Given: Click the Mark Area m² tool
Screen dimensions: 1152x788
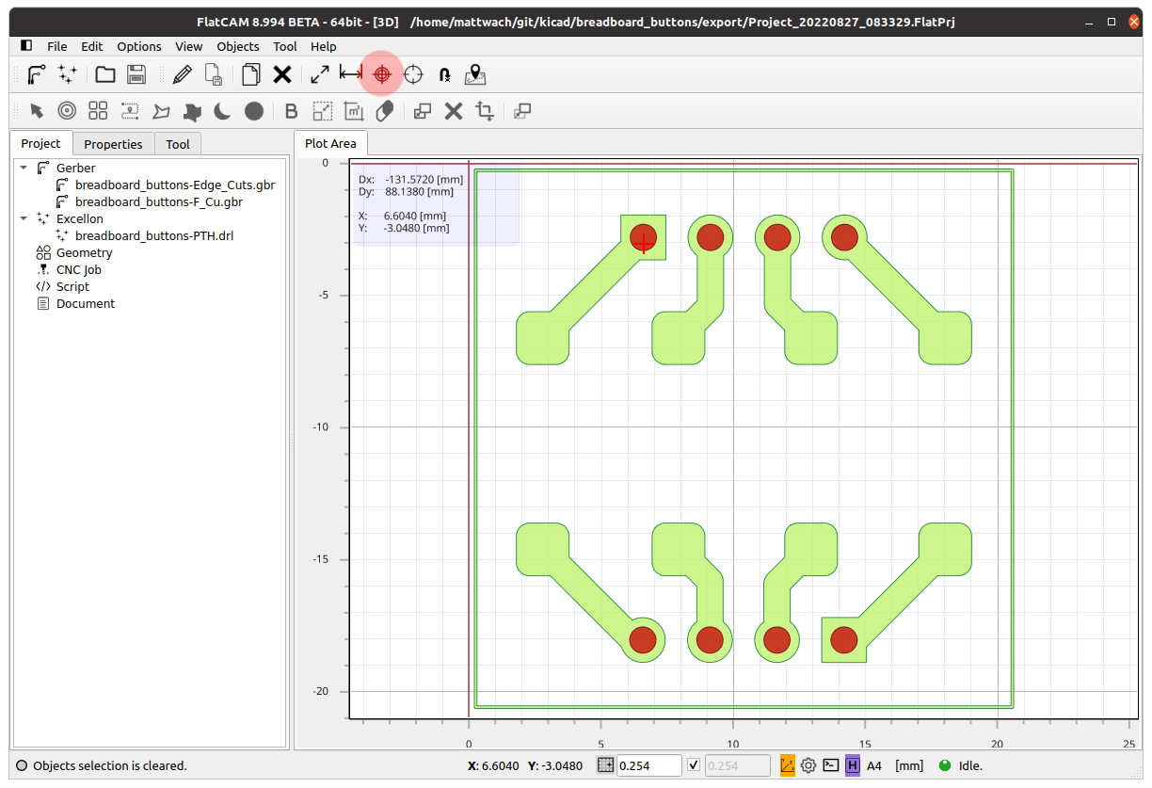Looking at the screenshot, I should 354,111.
